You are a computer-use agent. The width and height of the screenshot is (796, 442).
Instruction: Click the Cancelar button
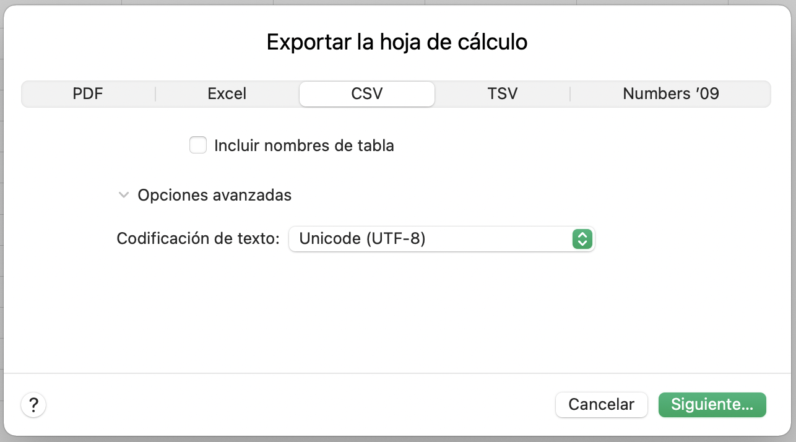[x=601, y=404]
